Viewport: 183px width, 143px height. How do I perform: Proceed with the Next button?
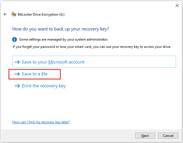pos(145,135)
